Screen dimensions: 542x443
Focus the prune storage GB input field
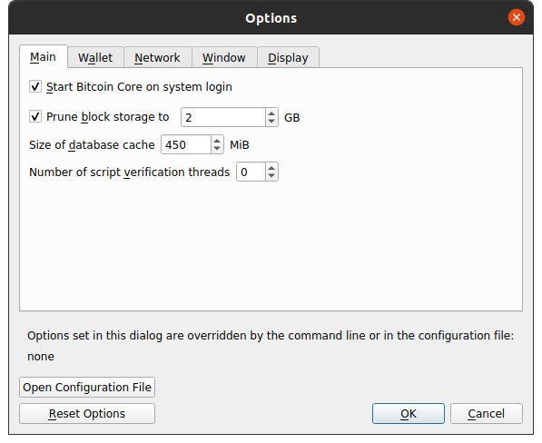[x=223, y=117]
